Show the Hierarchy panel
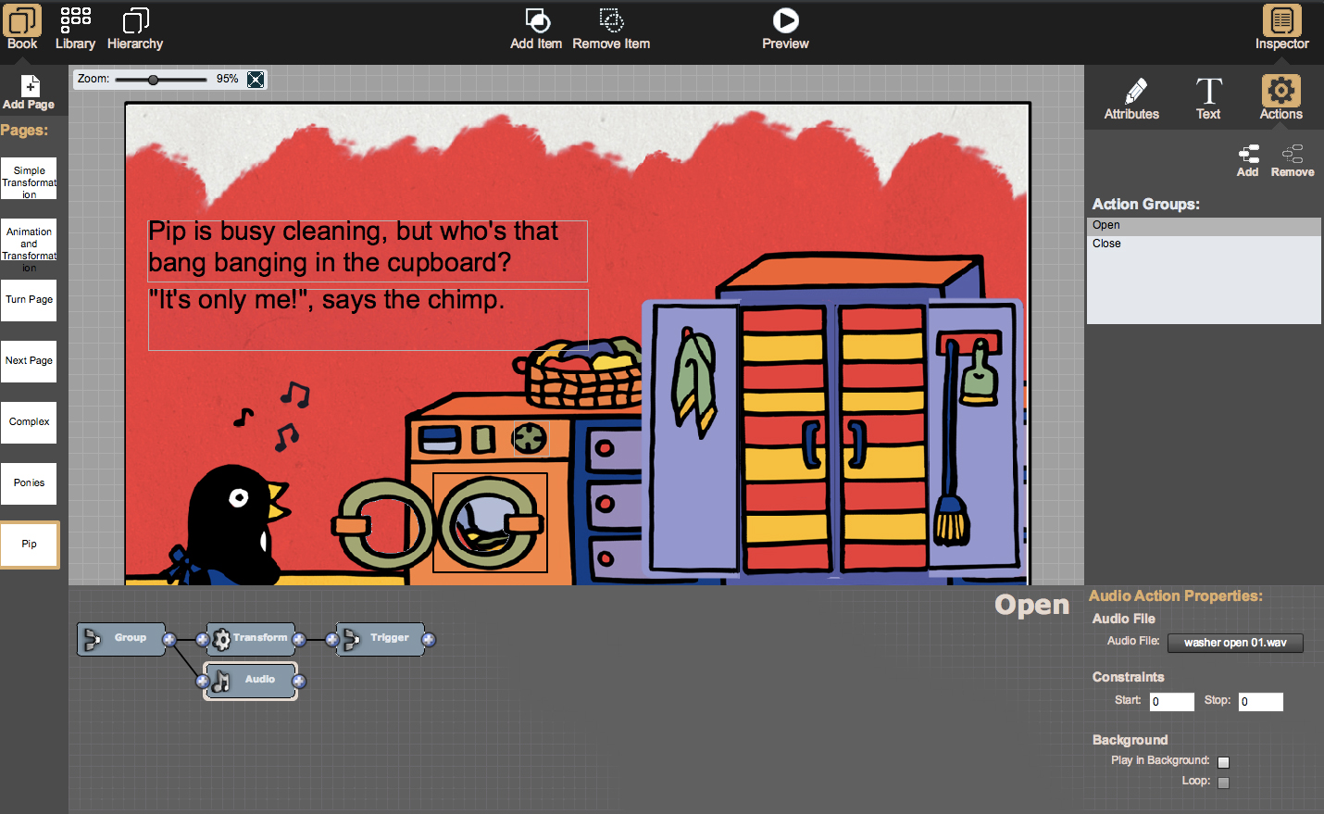 click(135, 28)
